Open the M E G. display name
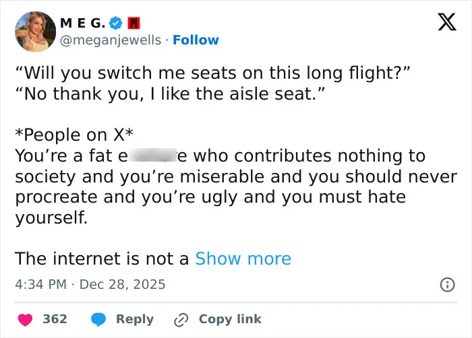The width and height of the screenshot is (472, 338). 82,23
